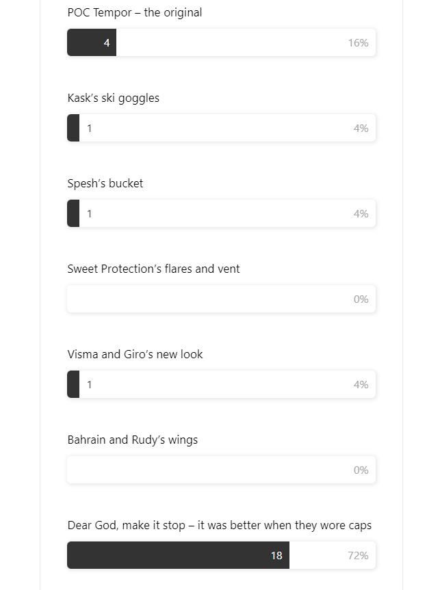The height and width of the screenshot is (590, 440).
Task: Click the 72% percentage value
Action: [358, 555]
